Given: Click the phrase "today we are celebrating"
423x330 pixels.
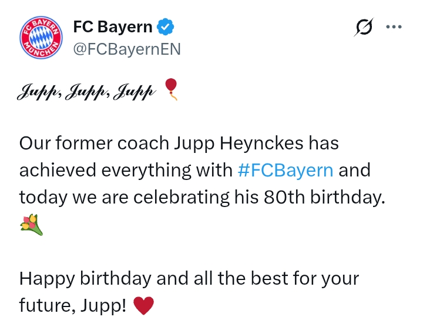Looking at the screenshot, I should (x=112, y=198).
